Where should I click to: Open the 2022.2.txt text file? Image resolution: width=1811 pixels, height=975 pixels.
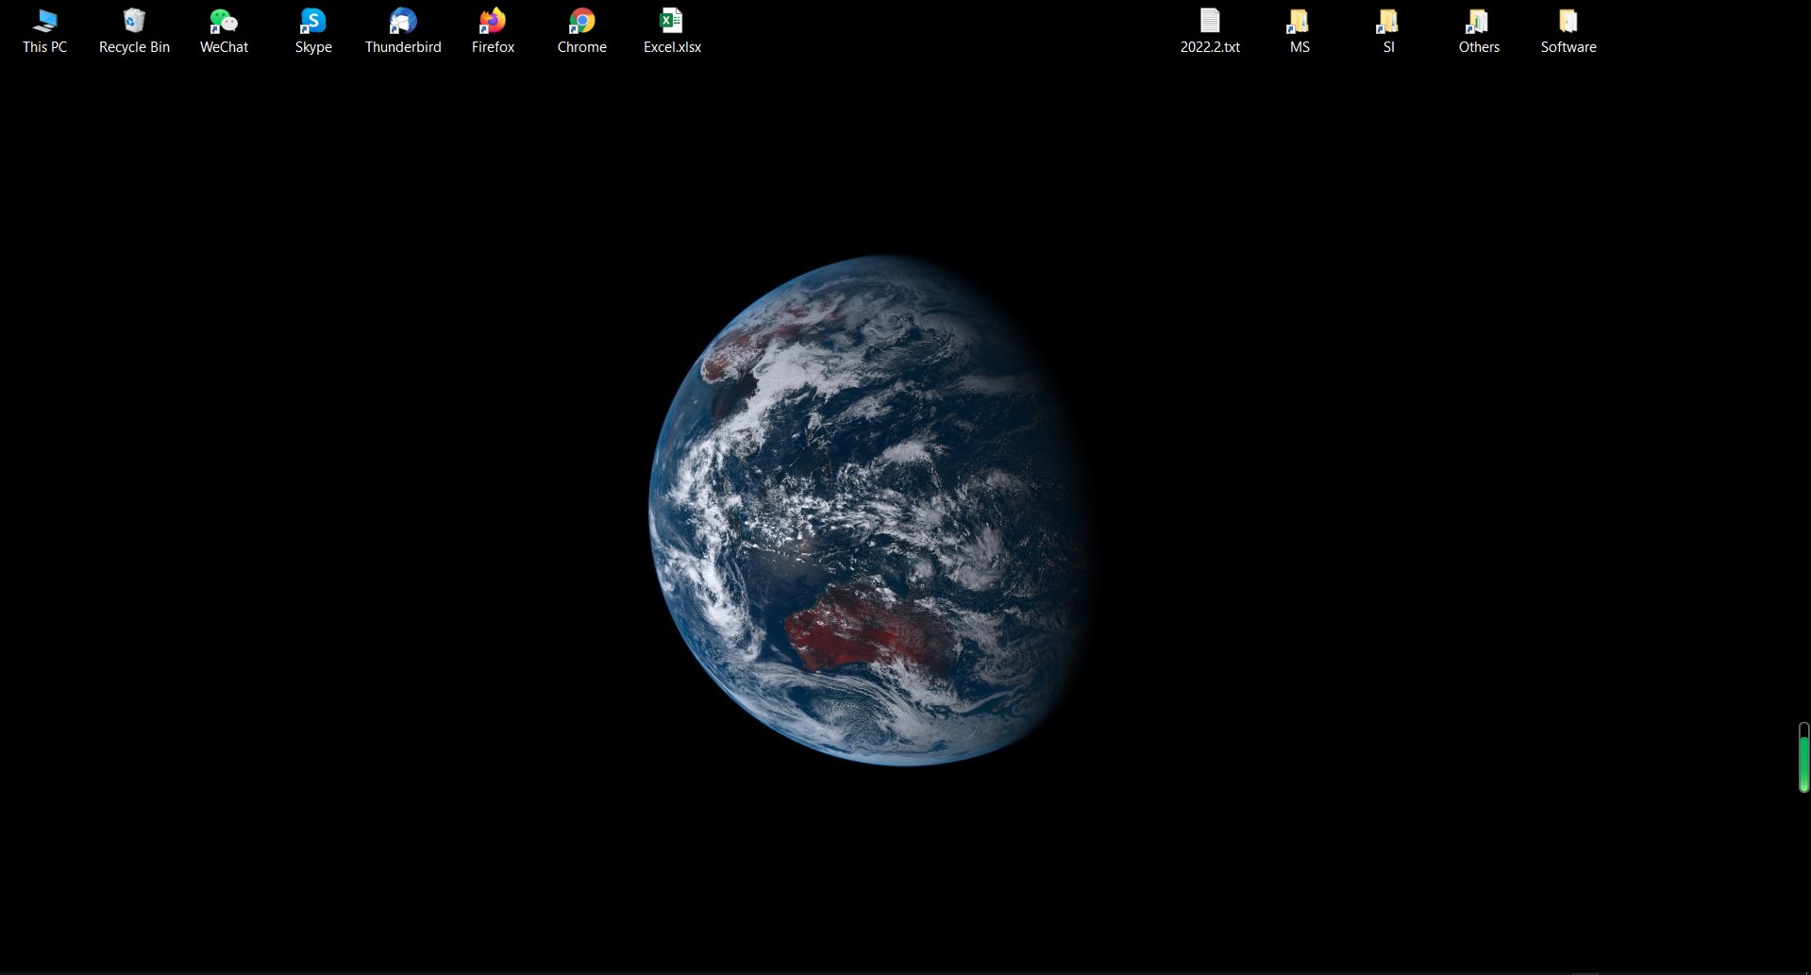tap(1210, 20)
